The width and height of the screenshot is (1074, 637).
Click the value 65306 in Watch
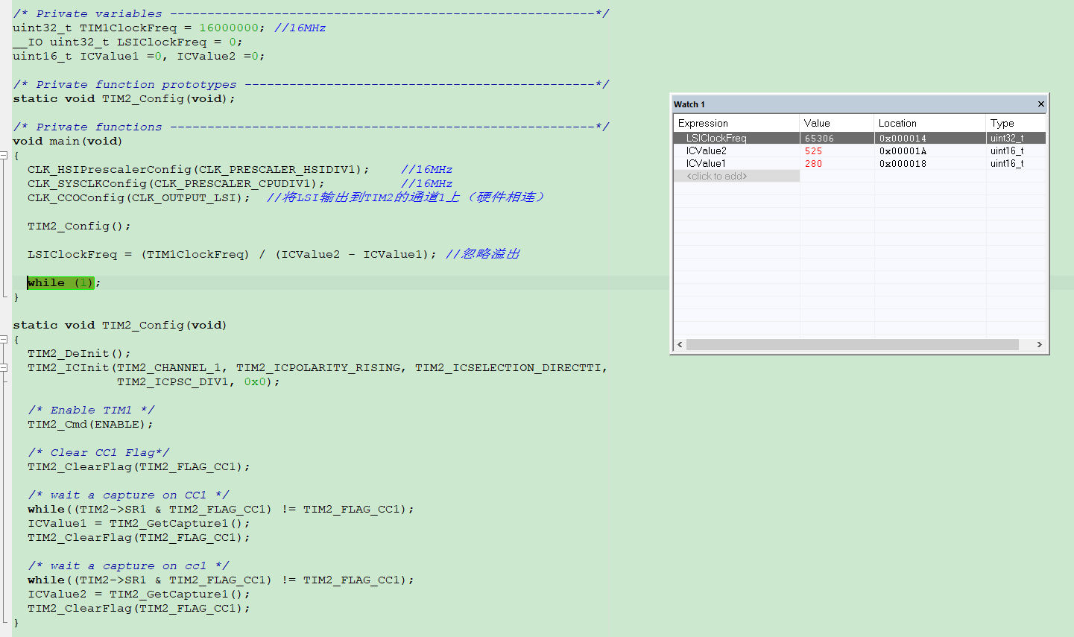click(x=819, y=138)
